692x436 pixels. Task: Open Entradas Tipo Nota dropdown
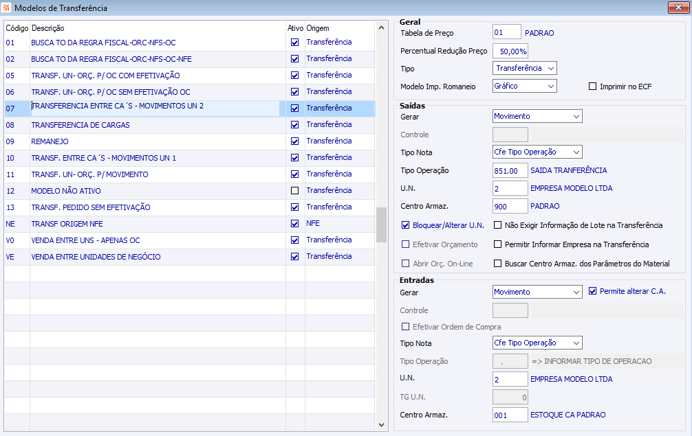coord(537,343)
